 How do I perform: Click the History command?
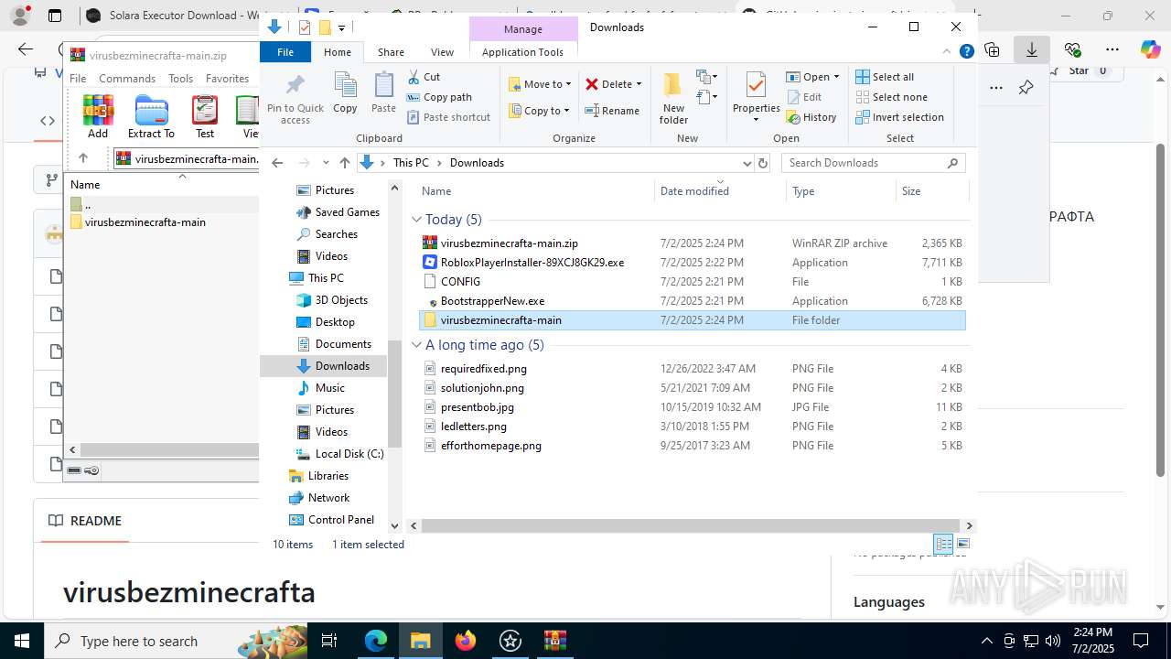(811, 117)
